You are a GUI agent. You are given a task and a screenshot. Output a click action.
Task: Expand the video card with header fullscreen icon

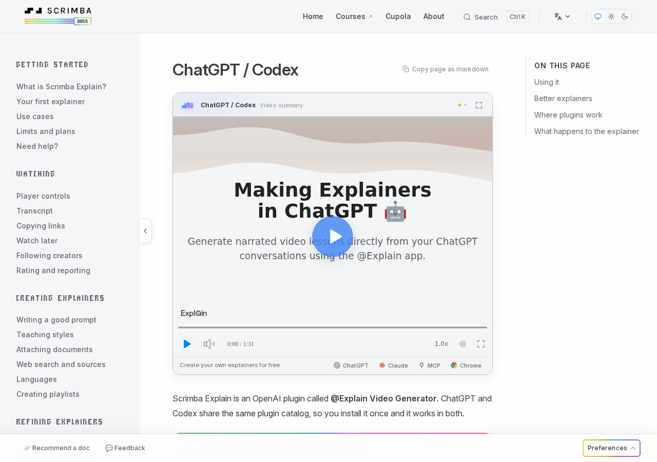(x=479, y=105)
